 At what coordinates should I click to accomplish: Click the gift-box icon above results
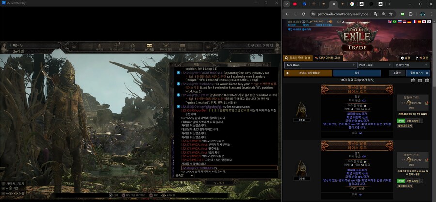[x=427, y=80]
